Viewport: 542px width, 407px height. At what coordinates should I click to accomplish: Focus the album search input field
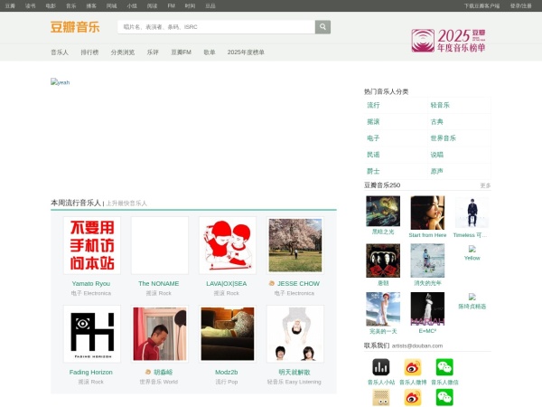point(217,26)
